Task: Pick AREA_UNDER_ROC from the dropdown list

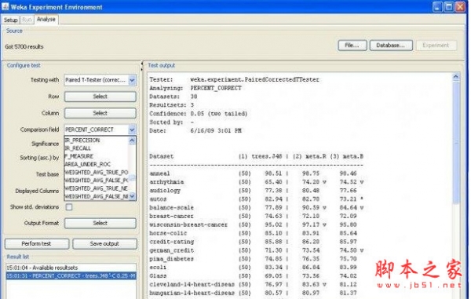Action: coord(96,165)
